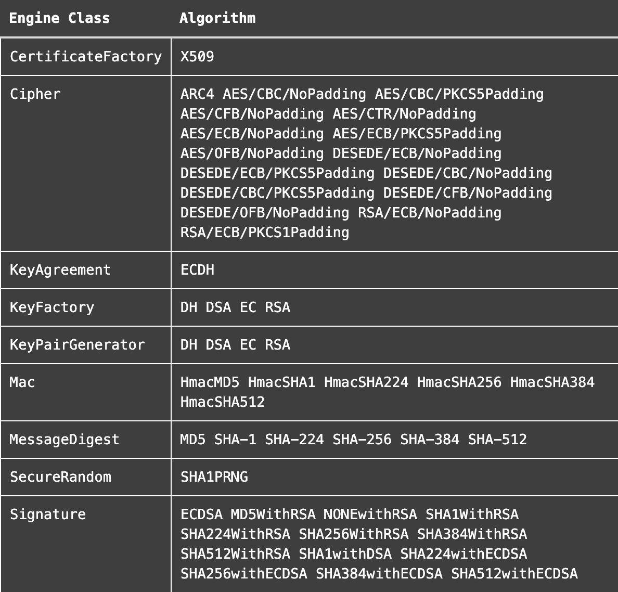Select the KeyPairGenerator row label
Viewport: 618px width, 592px height.
pyautogui.click(x=77, y=344)
